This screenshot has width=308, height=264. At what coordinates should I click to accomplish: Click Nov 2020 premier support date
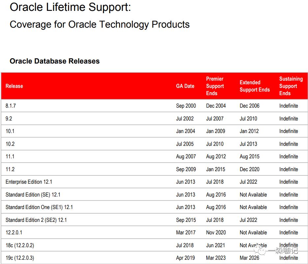(x=216, y=233)
